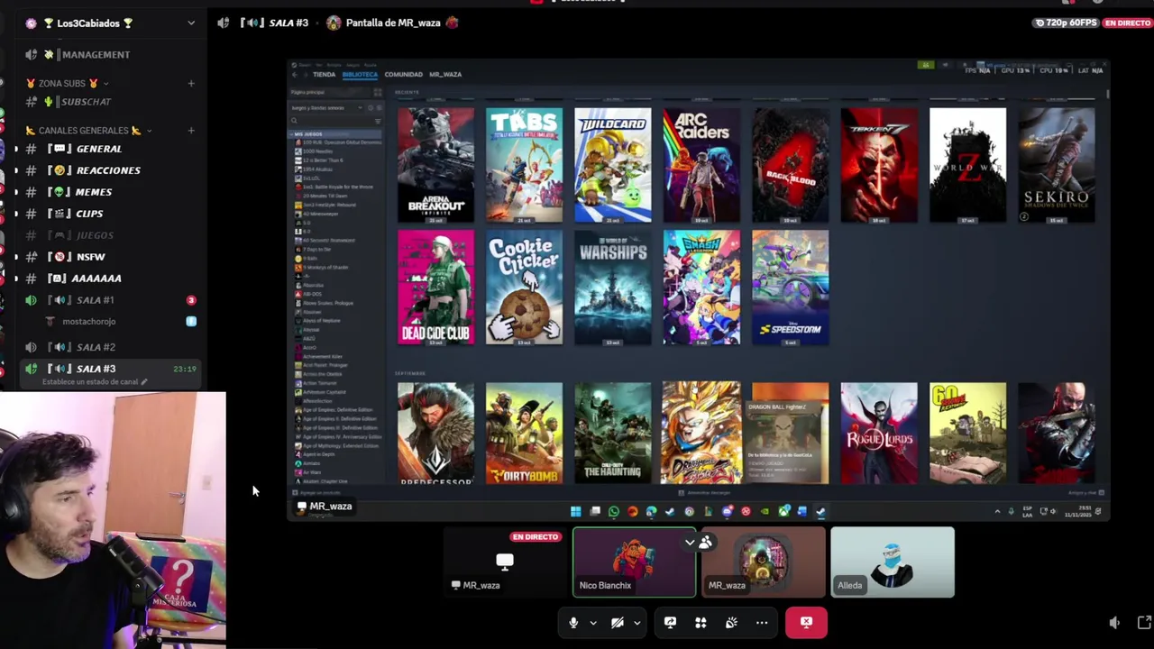The height and width of the screenshot is (649, 1154).
Task: Select Nico Bianchix participant tile
Action: point(635,562)
